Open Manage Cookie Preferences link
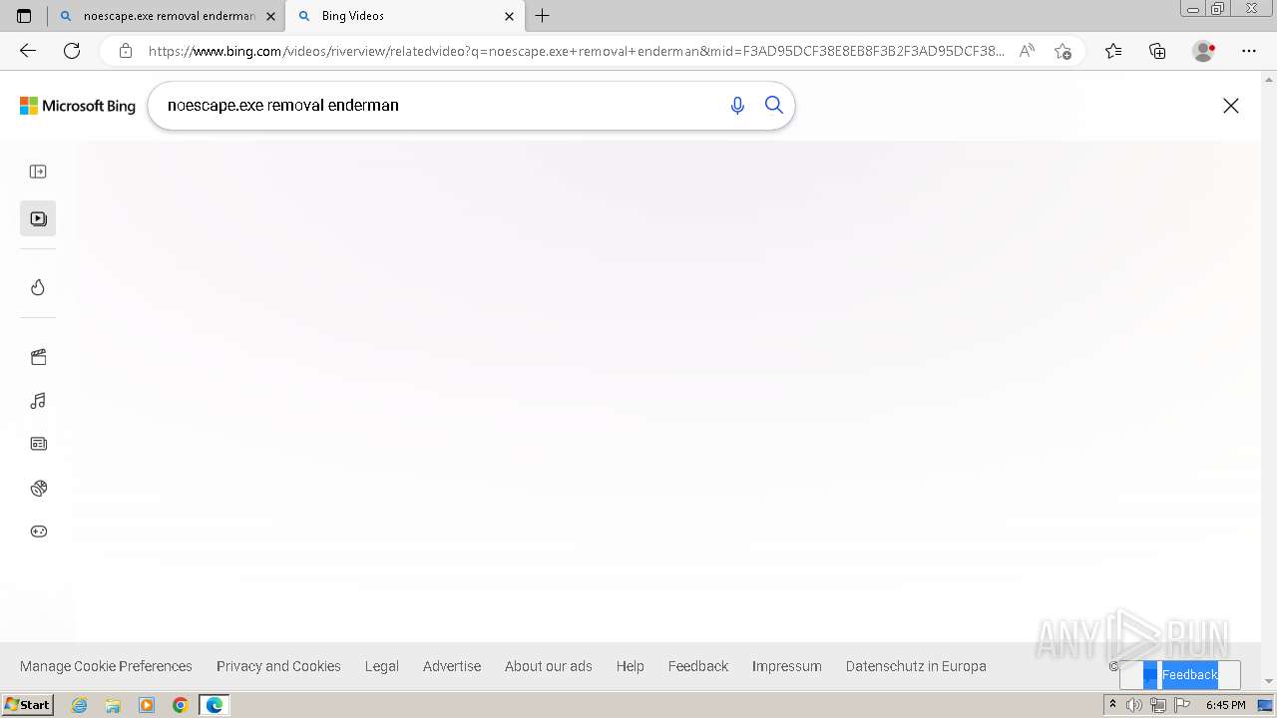This screenshot has width=1277, height=718. [x=106, y=666]
